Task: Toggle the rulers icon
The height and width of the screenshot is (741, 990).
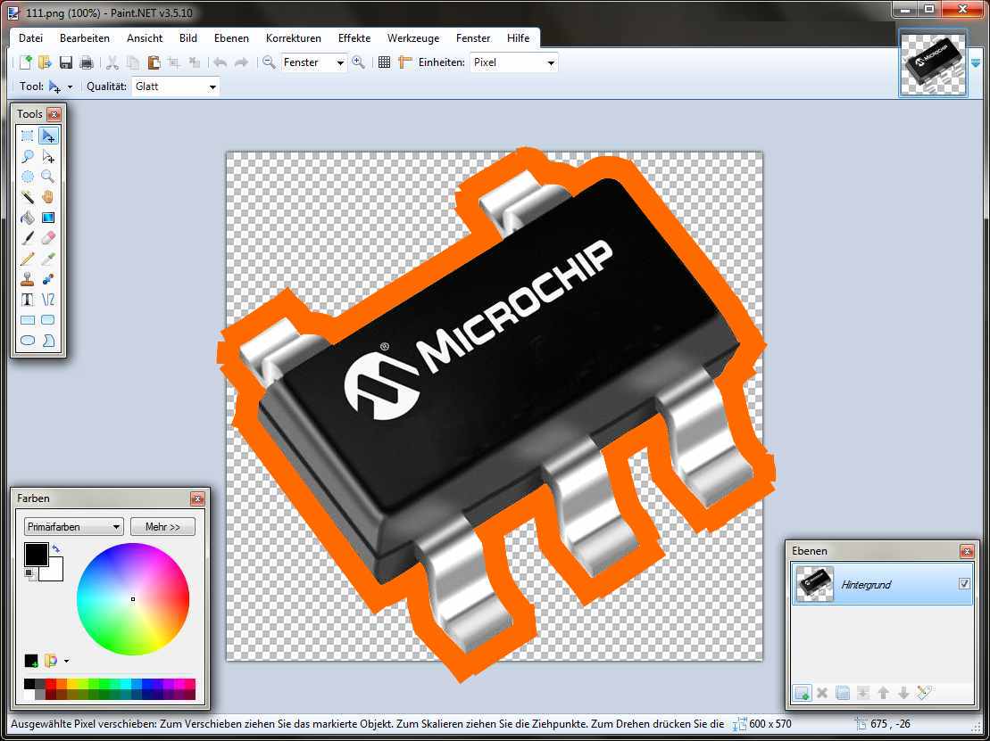Action: (405, 62)
